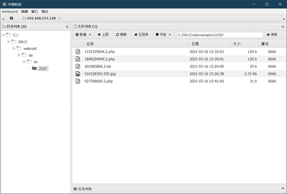Click the 2103 dark folder icon

[x=34, y=68]
